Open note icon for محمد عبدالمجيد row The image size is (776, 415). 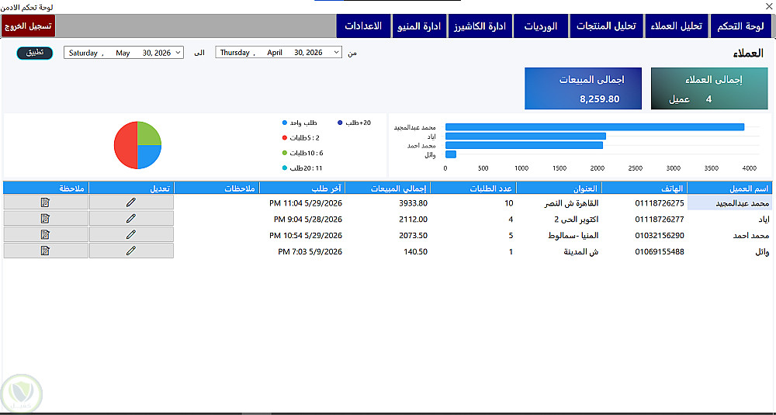[46, 202]
